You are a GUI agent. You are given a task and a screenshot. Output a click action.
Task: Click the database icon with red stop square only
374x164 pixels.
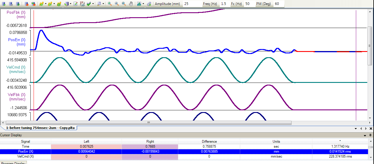(26, 4)
